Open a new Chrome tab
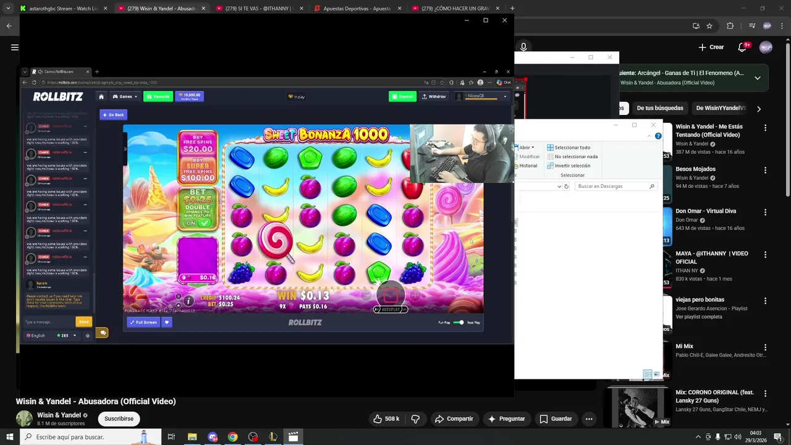 [512, 8]
